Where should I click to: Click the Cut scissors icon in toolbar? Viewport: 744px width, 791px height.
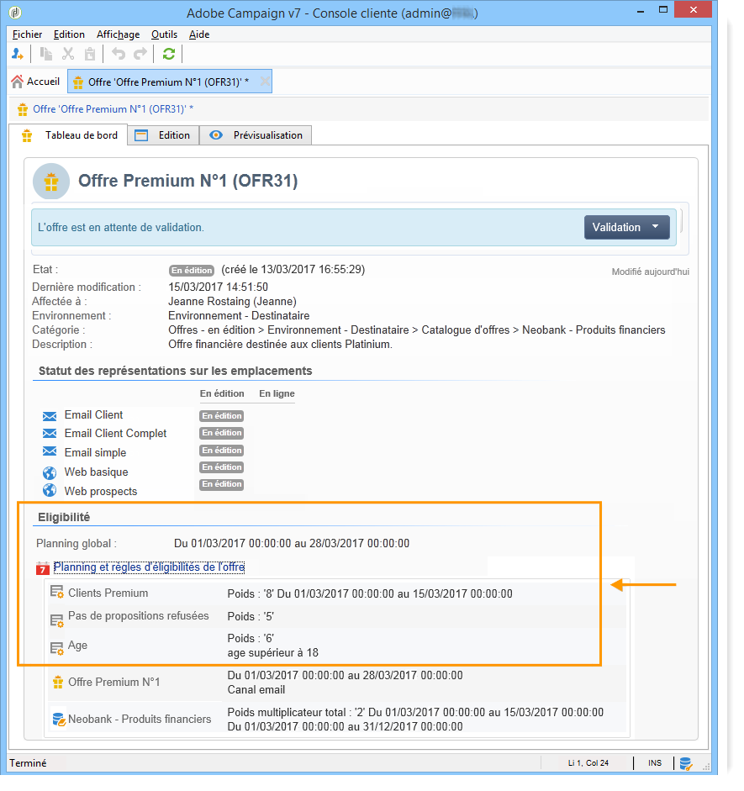(68, 54)
